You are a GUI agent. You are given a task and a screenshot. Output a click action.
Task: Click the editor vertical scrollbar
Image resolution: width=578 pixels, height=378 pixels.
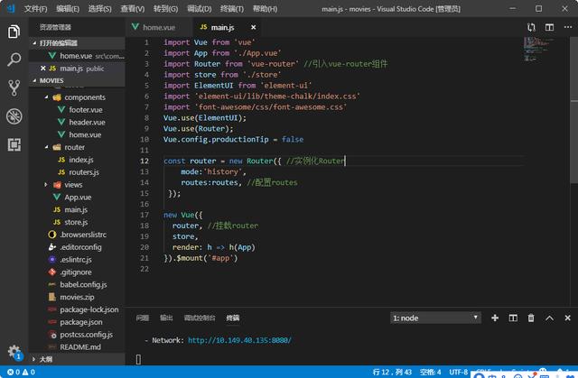574,110
